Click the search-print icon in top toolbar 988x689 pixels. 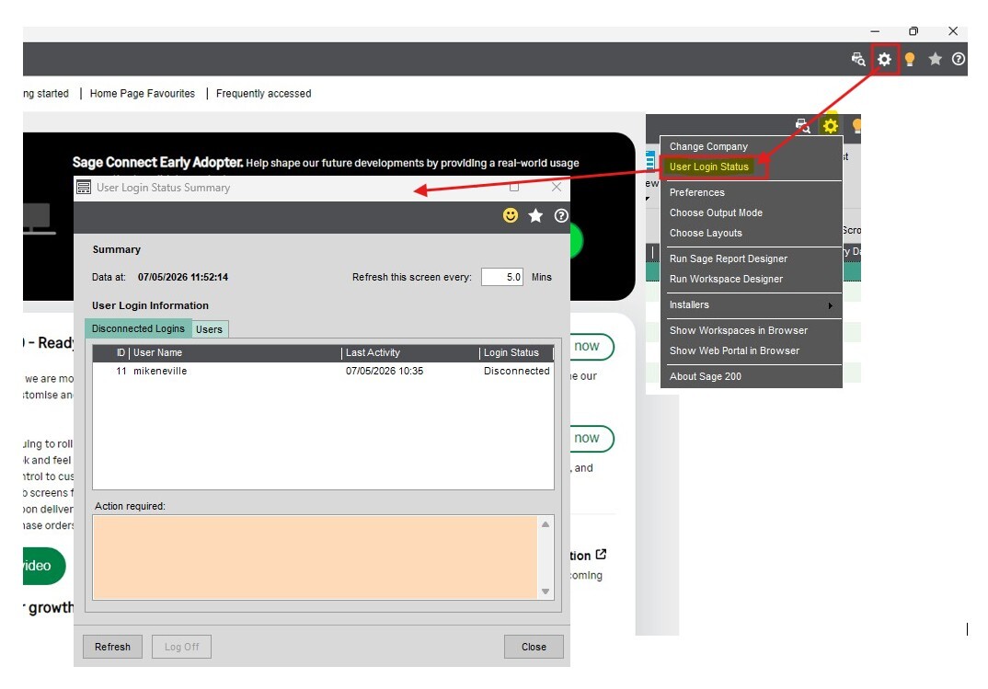click(x=858, y=59)
